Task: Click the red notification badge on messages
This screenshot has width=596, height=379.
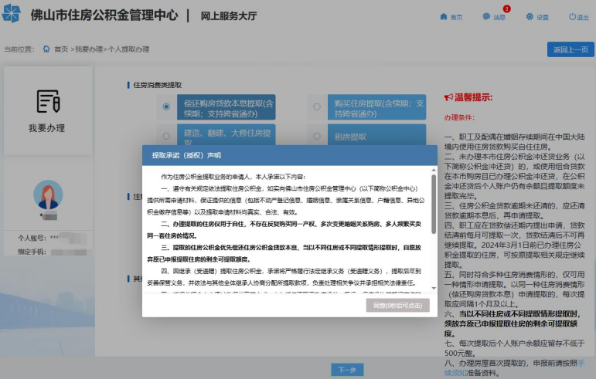Action: pyautogui.click(x=506, y=8)
